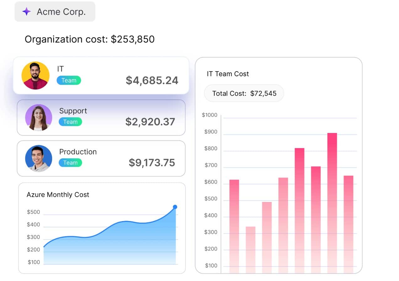Click the Production team avatar photo
The width and height of the screenshot is (399, 281).
click(x=39, y=158)
